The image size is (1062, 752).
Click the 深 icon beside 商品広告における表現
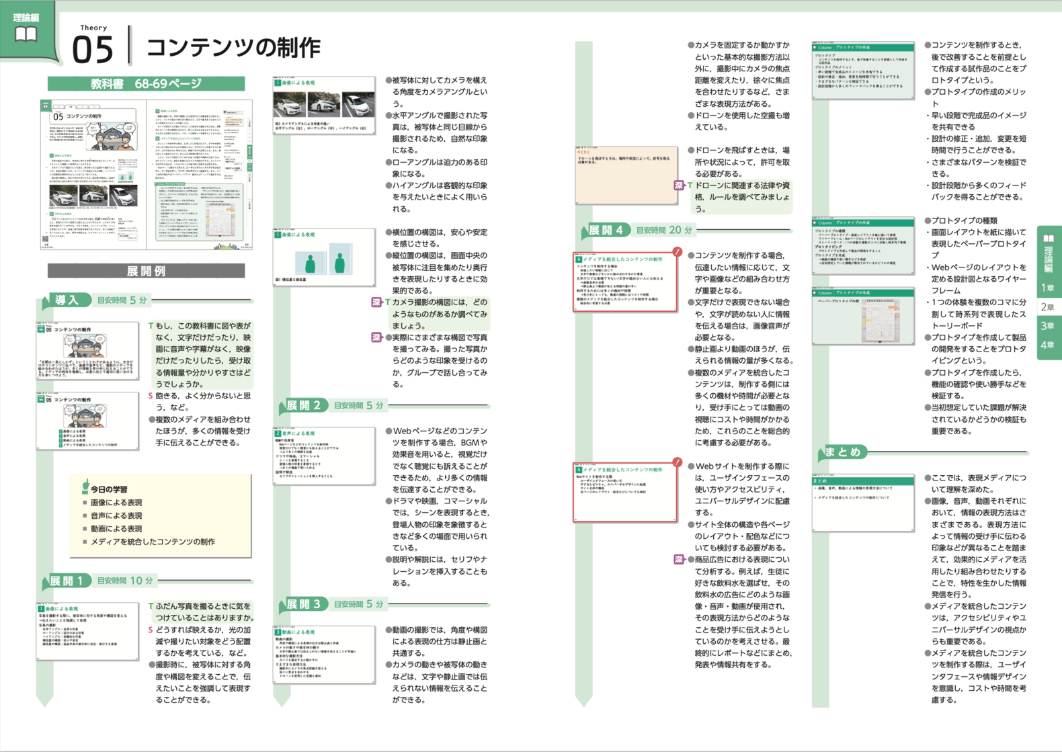coord(679,559)
